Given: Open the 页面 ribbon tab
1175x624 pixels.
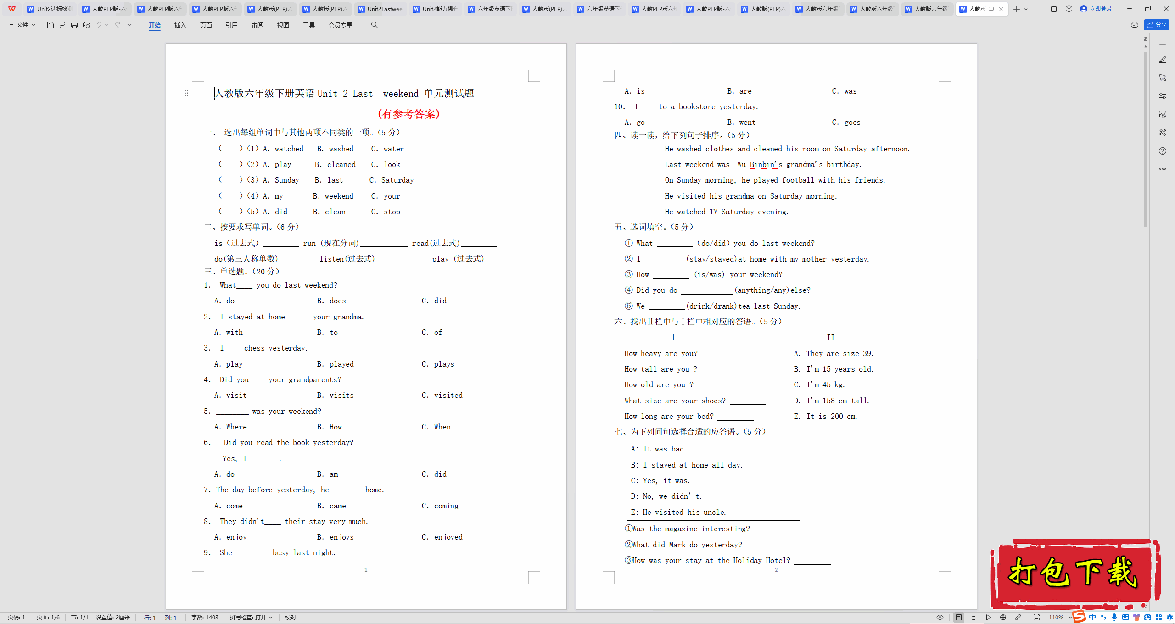Looking at the screenshot, I should click(206, 25).
